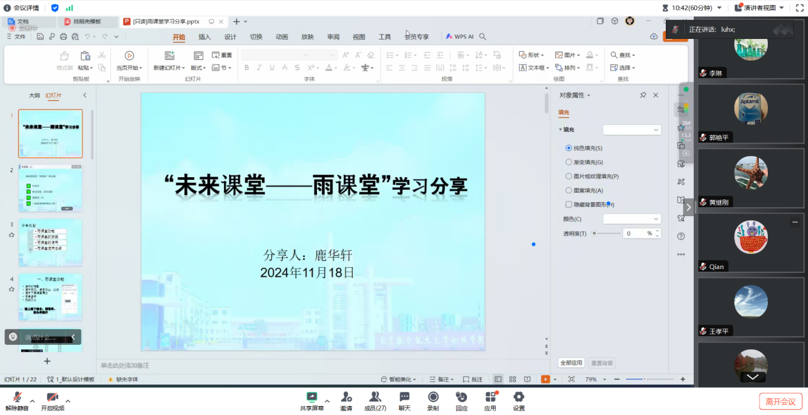Click the bold B icon

click(247, 68)
